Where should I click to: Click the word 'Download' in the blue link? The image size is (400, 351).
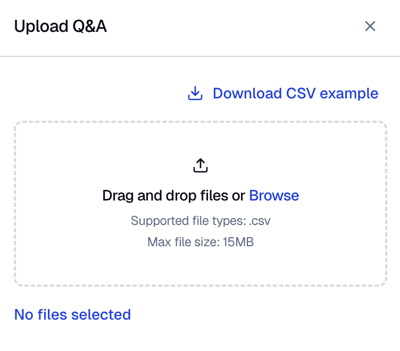tap(247, 94)
